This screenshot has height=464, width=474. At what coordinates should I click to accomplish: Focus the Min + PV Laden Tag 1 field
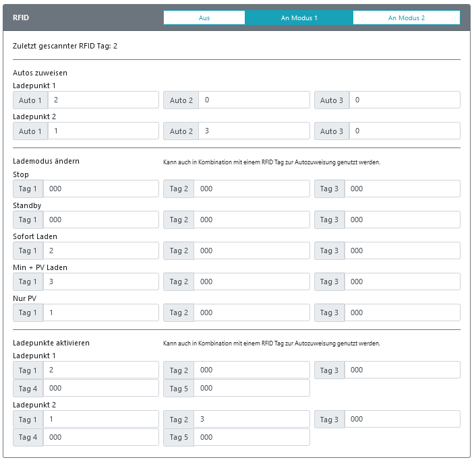(x=100, y=281)
